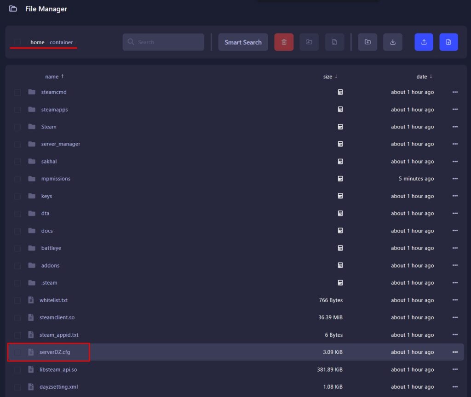Open the three-dot menu for serverDZ.cfg

coord(455,352)
